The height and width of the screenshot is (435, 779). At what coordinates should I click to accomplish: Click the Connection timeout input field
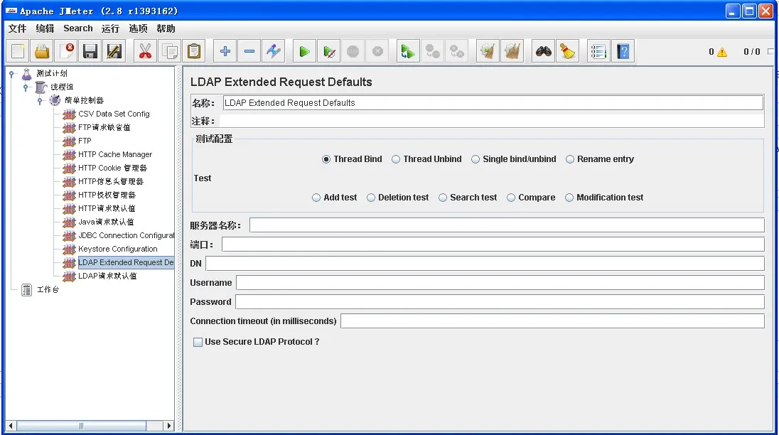pyautogui.click(x=552, y=321)
